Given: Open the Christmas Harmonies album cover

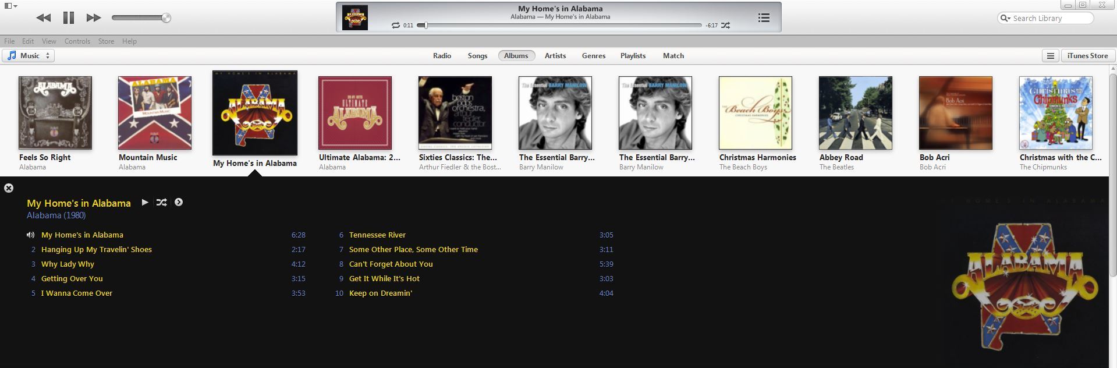Looking at the screenshot, I should pos(756,113).
